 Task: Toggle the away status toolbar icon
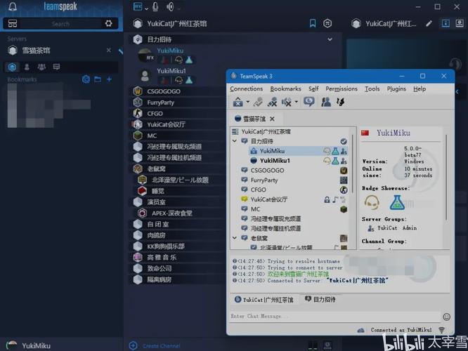308,102
